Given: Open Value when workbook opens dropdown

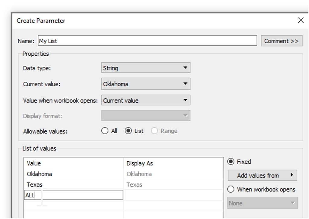Looking at the screenshot, I should point(146,100).
